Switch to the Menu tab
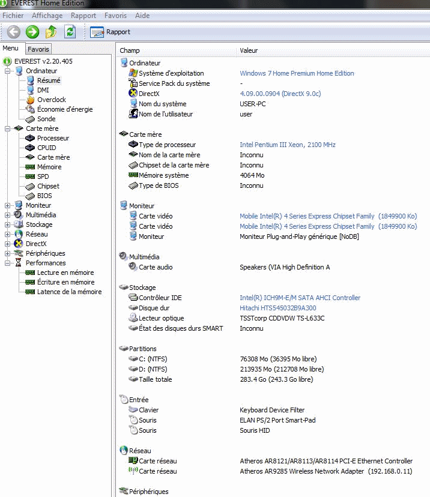430x497 pixels. [10, 48]
